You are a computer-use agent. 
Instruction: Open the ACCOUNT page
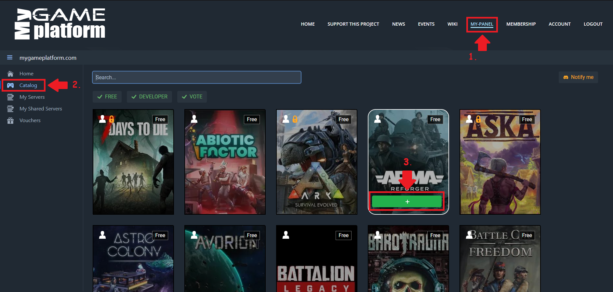[559, 24]
